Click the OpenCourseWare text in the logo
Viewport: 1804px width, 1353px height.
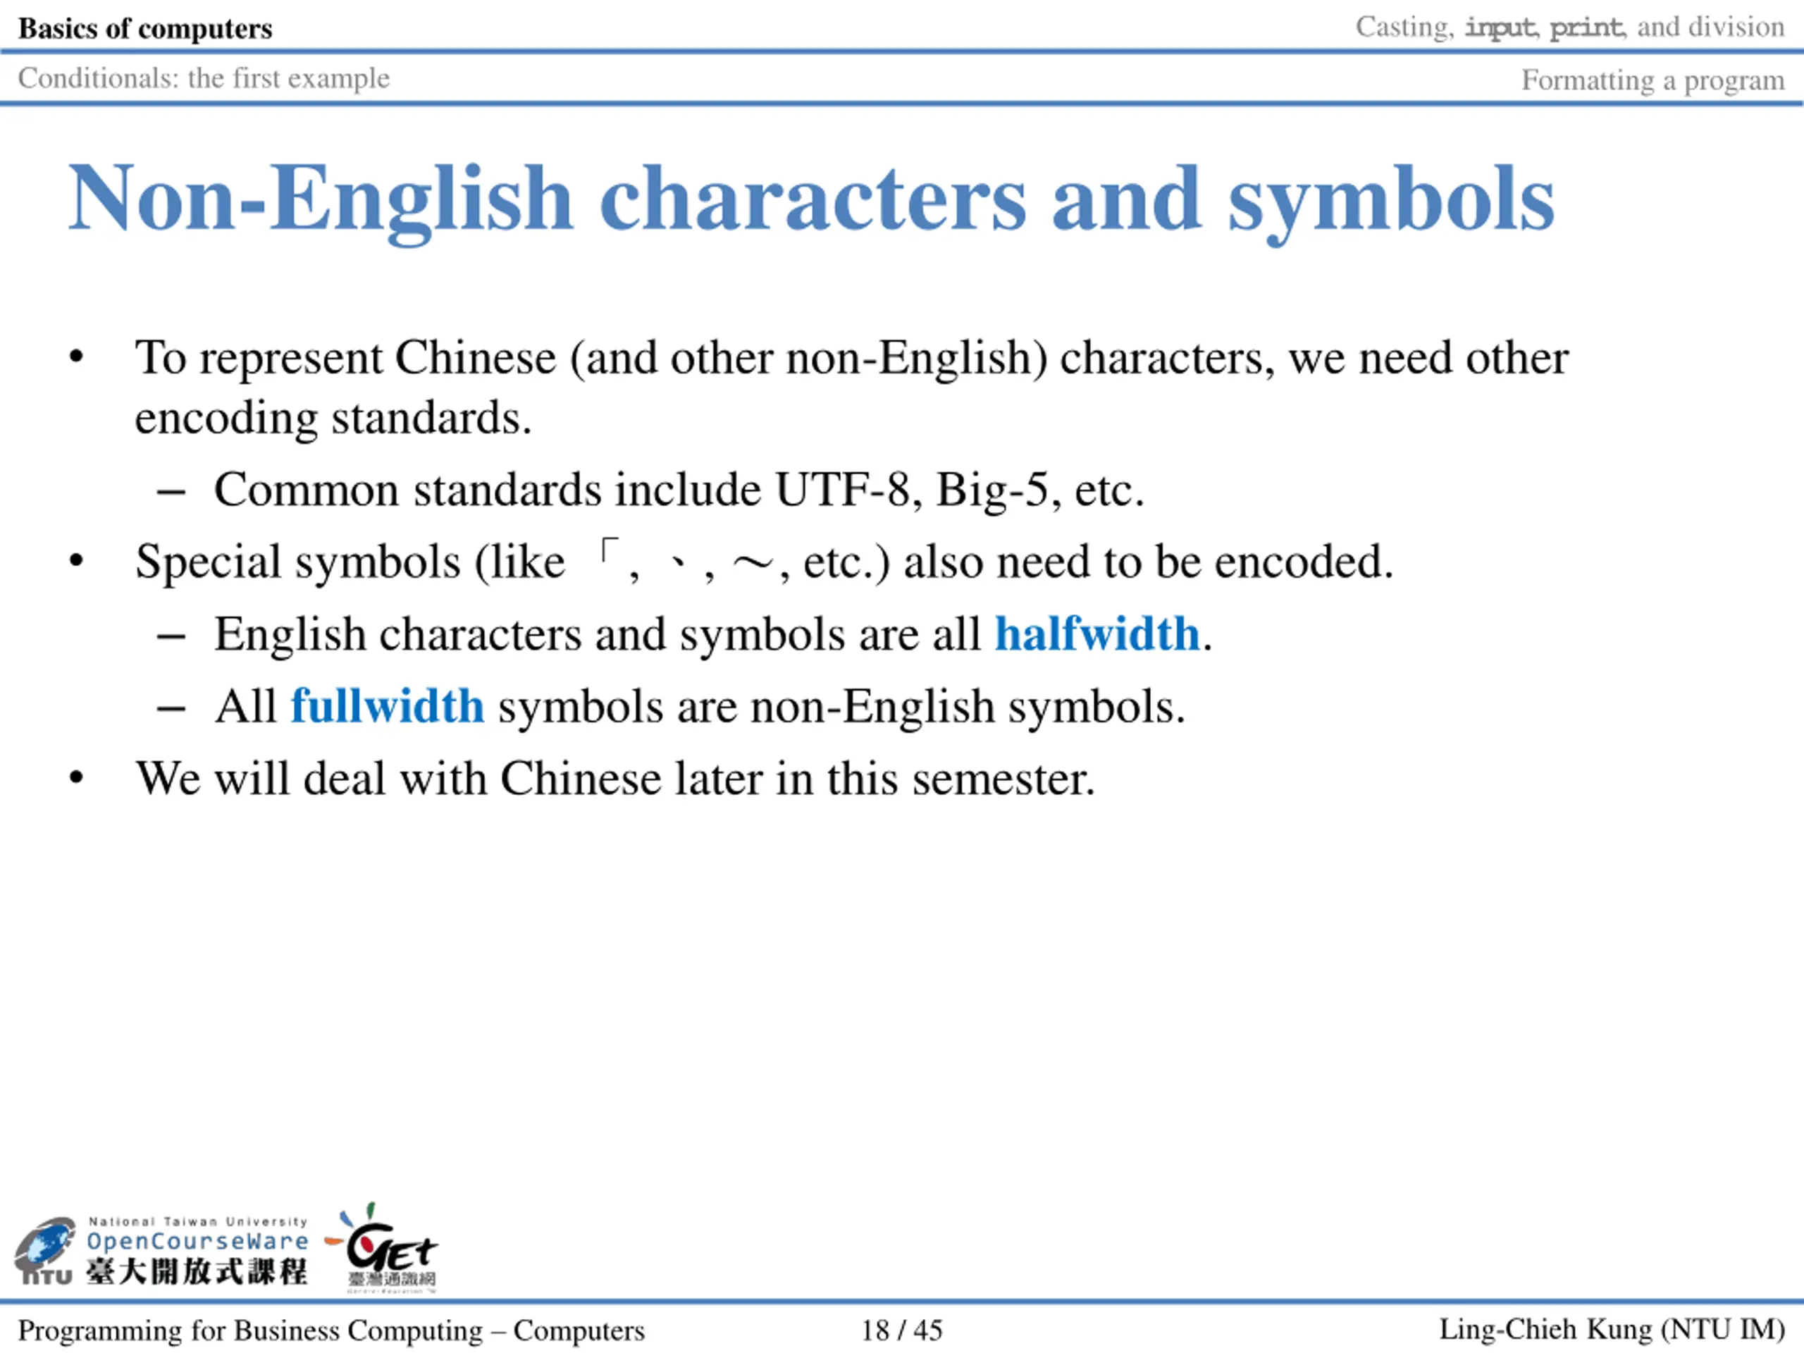tap(197, 1241)
